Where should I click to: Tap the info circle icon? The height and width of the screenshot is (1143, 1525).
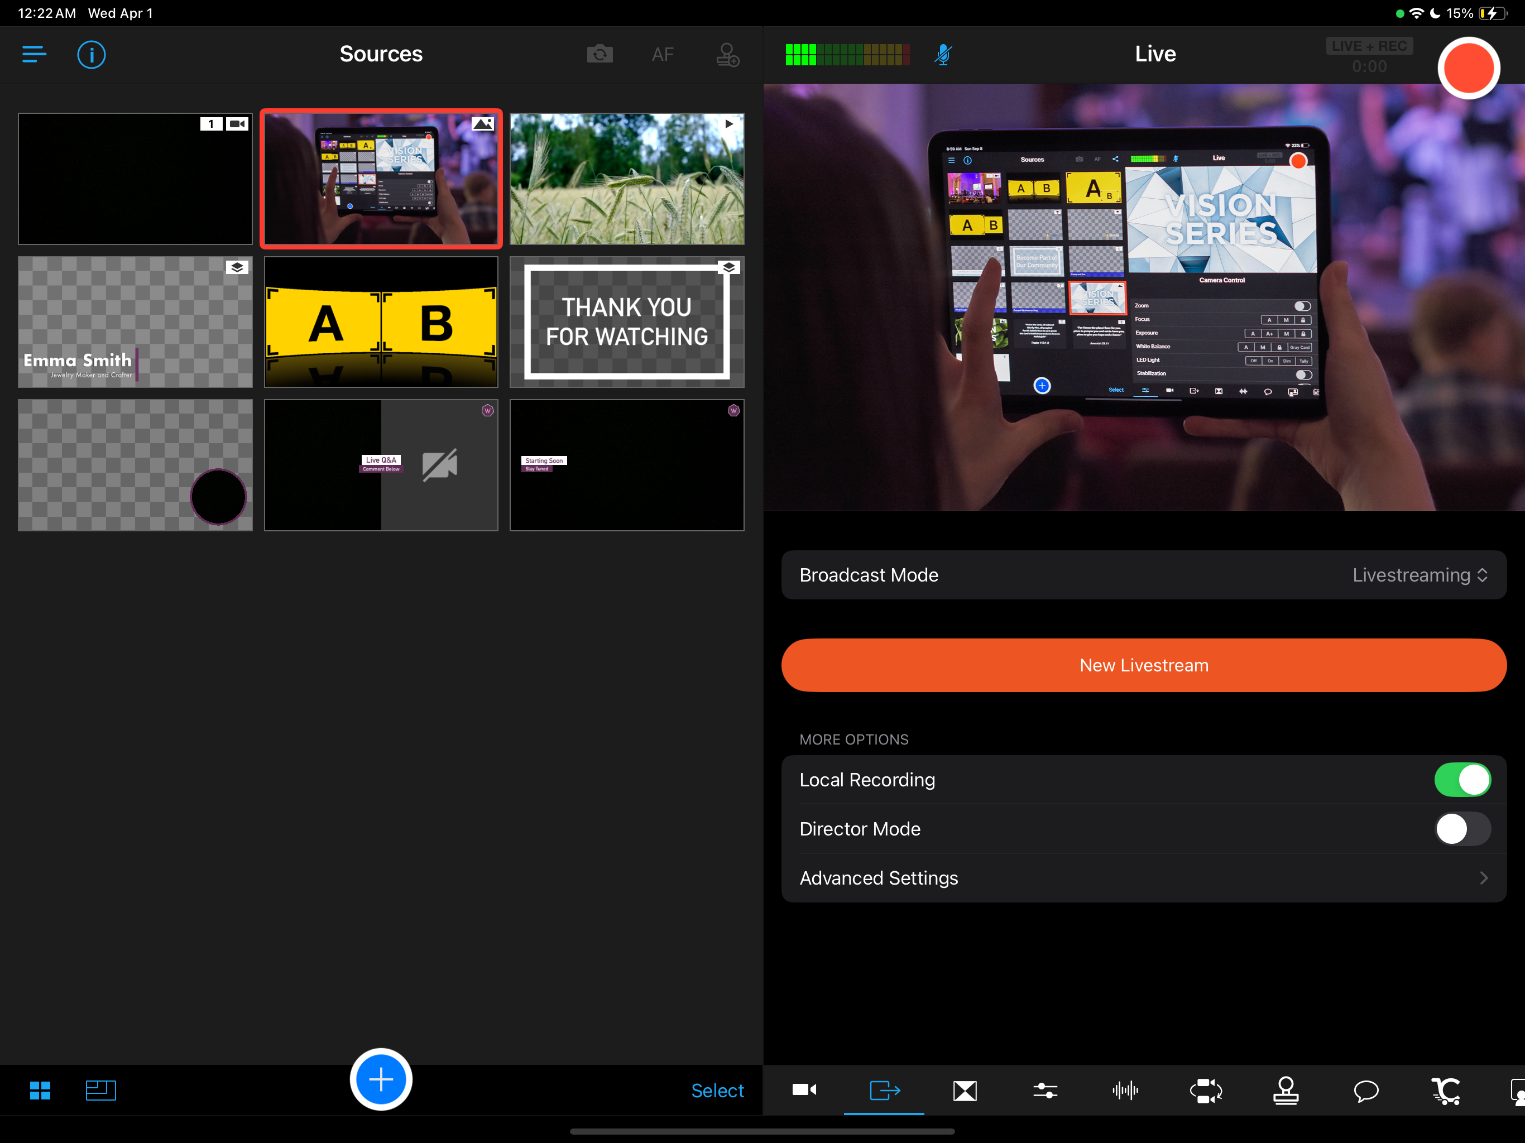click(x=91, y=54)
